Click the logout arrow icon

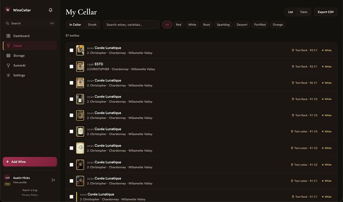tap(54, 180)
